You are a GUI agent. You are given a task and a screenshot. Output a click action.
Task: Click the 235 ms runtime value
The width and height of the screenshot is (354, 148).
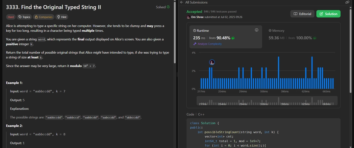point(199,38)
